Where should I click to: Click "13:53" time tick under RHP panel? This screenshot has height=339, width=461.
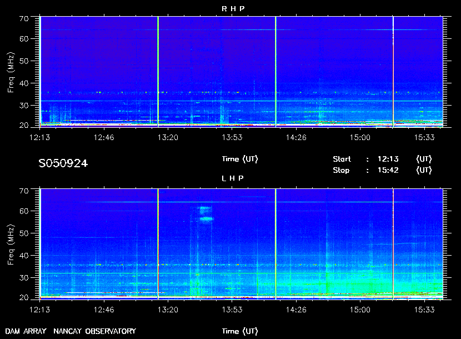pos(232,137)
